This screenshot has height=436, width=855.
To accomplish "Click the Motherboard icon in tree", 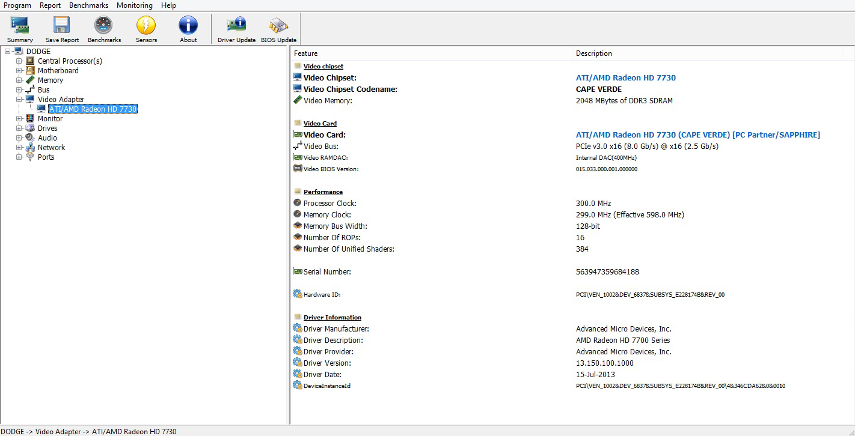I will tap(30, 70).
